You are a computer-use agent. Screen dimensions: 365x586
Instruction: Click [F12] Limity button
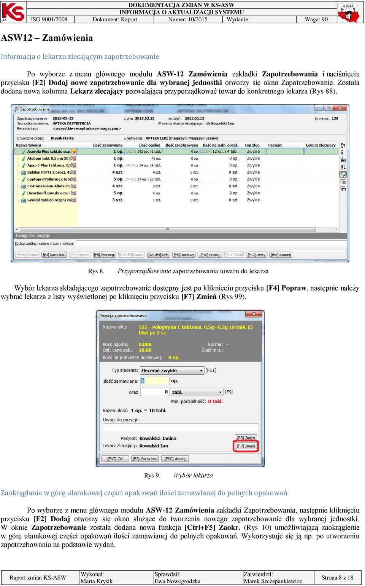257,255
